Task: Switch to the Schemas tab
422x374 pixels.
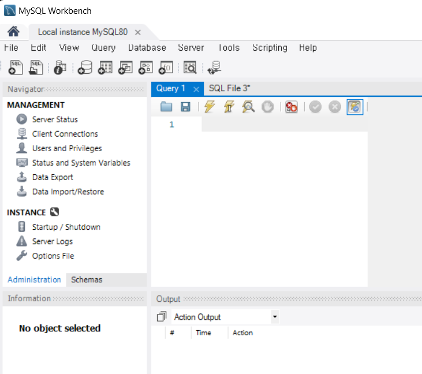Action: click(x=87, y=279)
